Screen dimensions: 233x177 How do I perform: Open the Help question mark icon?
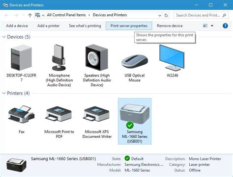coord(225,25)
